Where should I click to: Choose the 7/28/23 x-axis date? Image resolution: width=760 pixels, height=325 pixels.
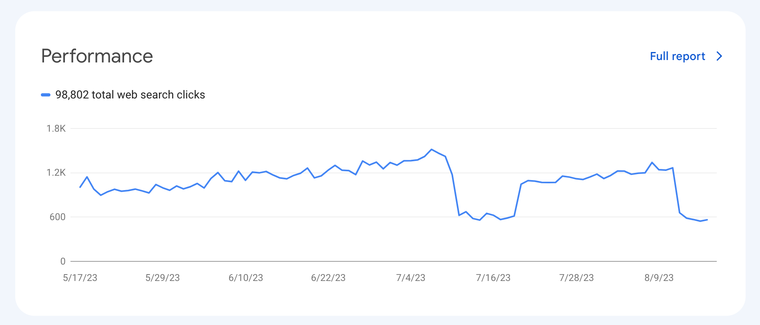pyautogui.click(x=577, y=278)
